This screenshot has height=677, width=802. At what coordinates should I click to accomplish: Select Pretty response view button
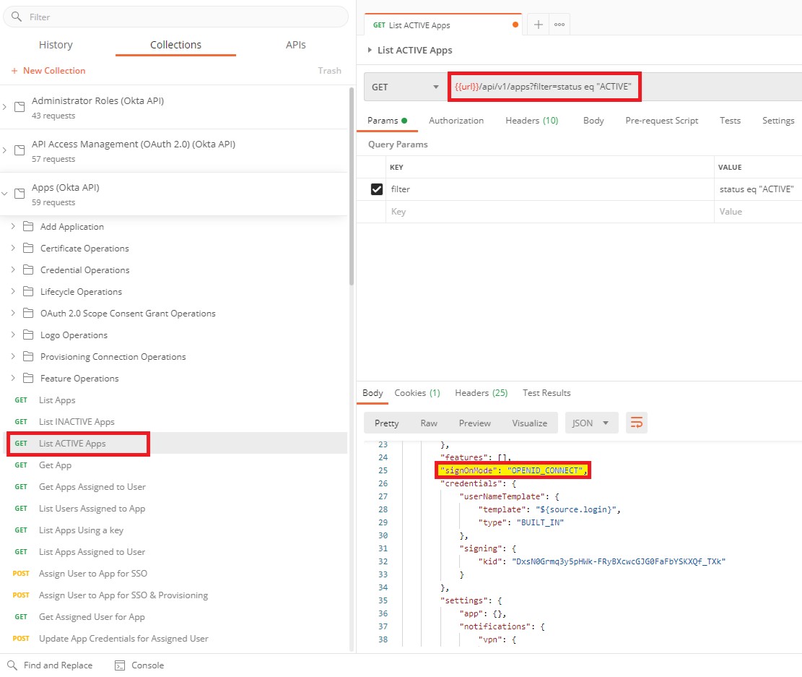386,423
